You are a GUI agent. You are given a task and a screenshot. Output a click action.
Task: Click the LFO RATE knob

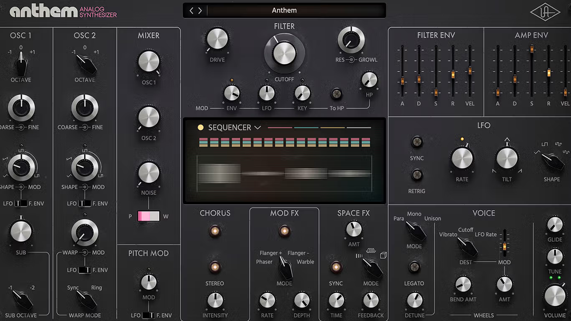[462, 158]
